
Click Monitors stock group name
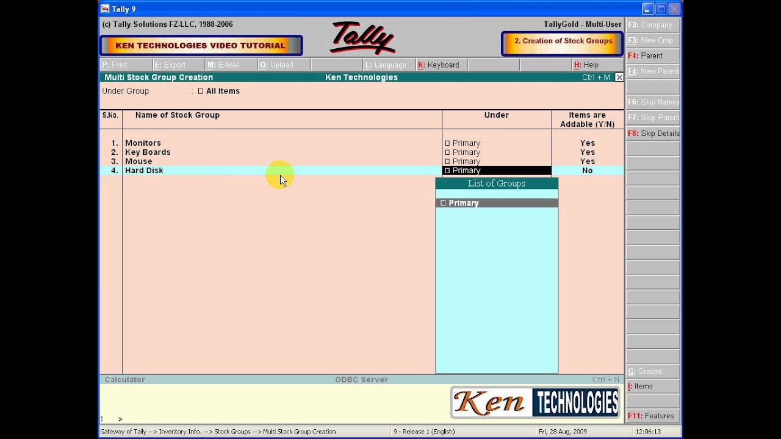click(143, 143)
